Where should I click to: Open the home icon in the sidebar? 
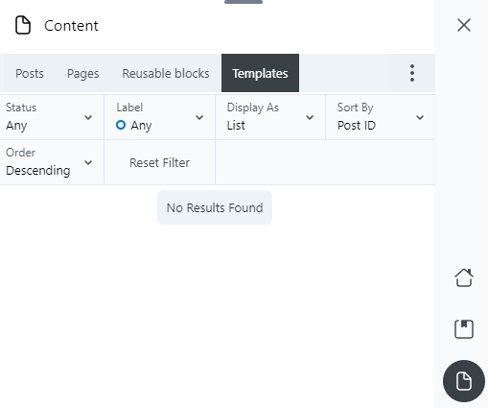464,277
